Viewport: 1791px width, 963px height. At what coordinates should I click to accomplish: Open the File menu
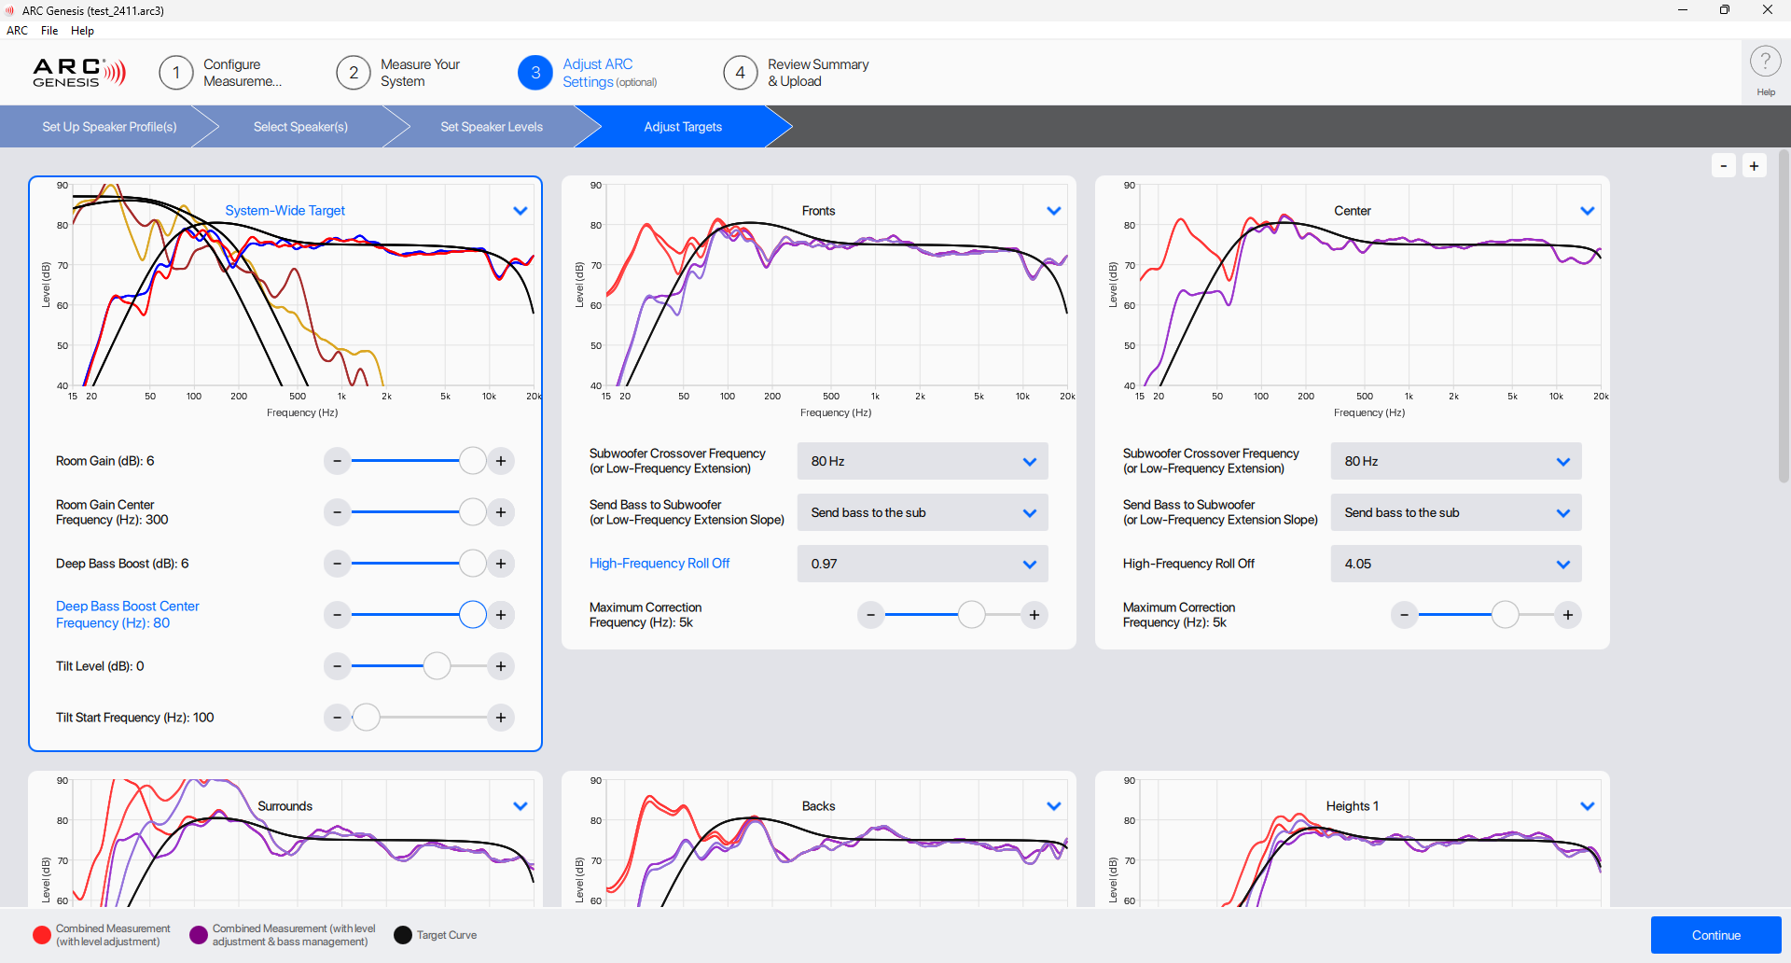coord(49,31)
